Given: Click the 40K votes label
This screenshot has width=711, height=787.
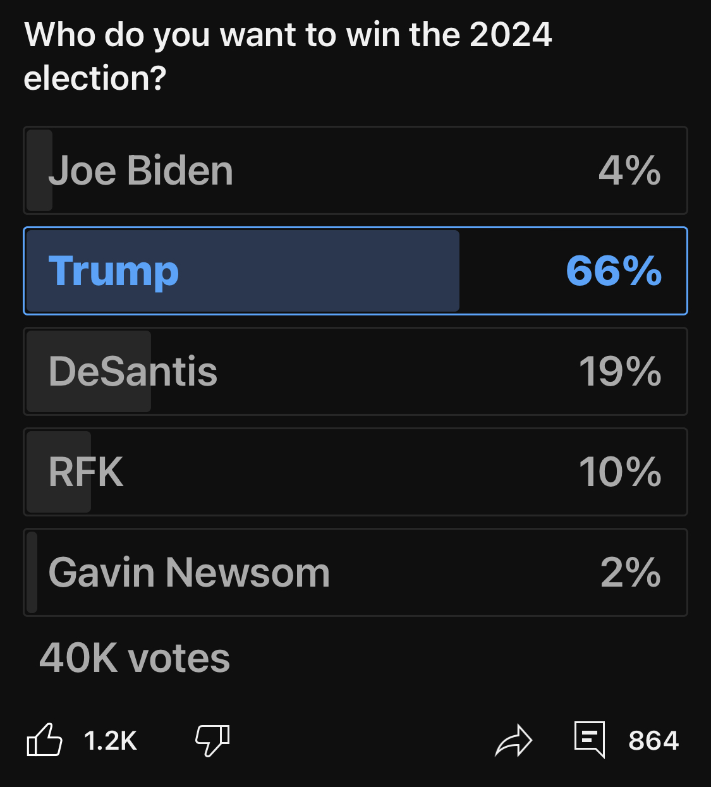Looking at the screenshot, I should point(135,658).
